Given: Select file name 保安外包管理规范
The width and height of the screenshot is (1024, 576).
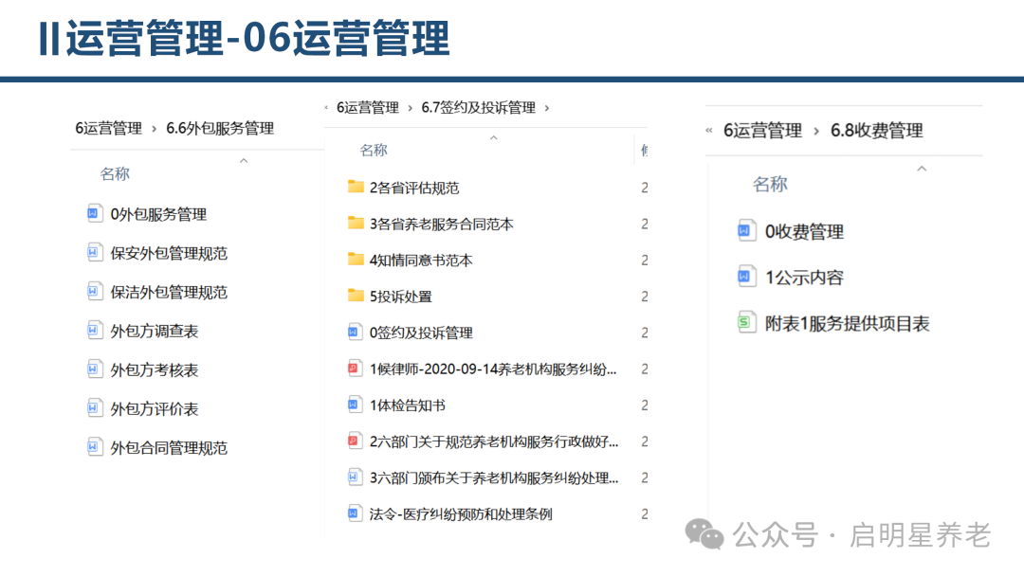Looking at the screenshot, I should (x=169, y=254).
